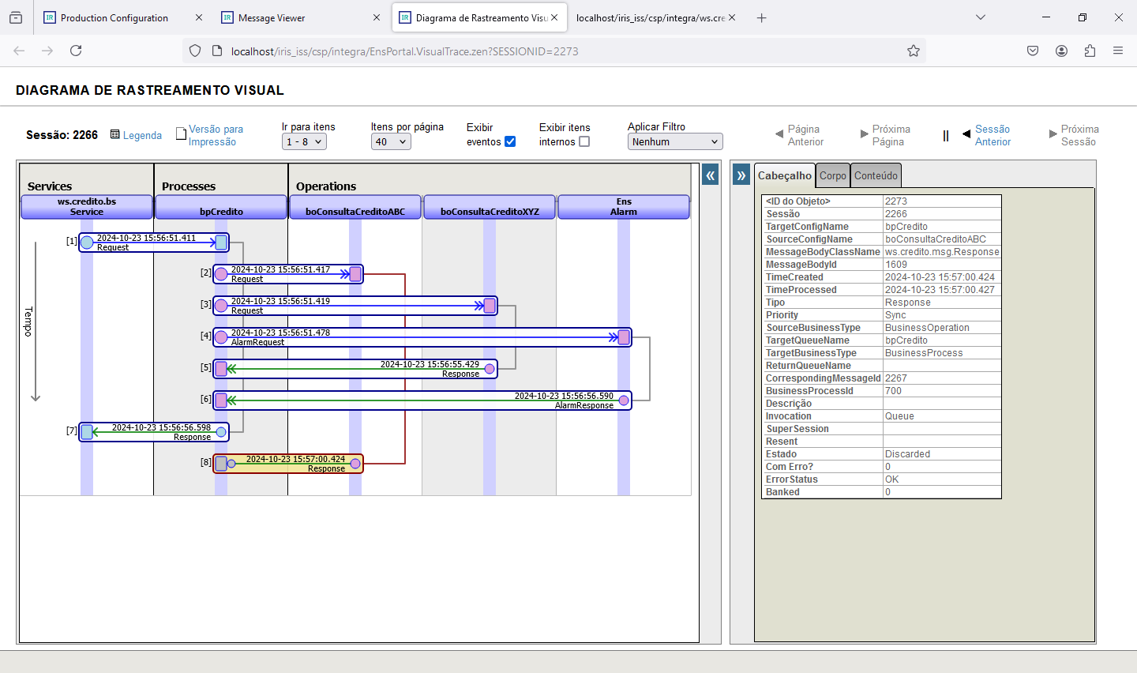The width and height of the screenshot is (1137, 673).
Task: Open Itens por página dropdown
Action: tap(391, 142)
